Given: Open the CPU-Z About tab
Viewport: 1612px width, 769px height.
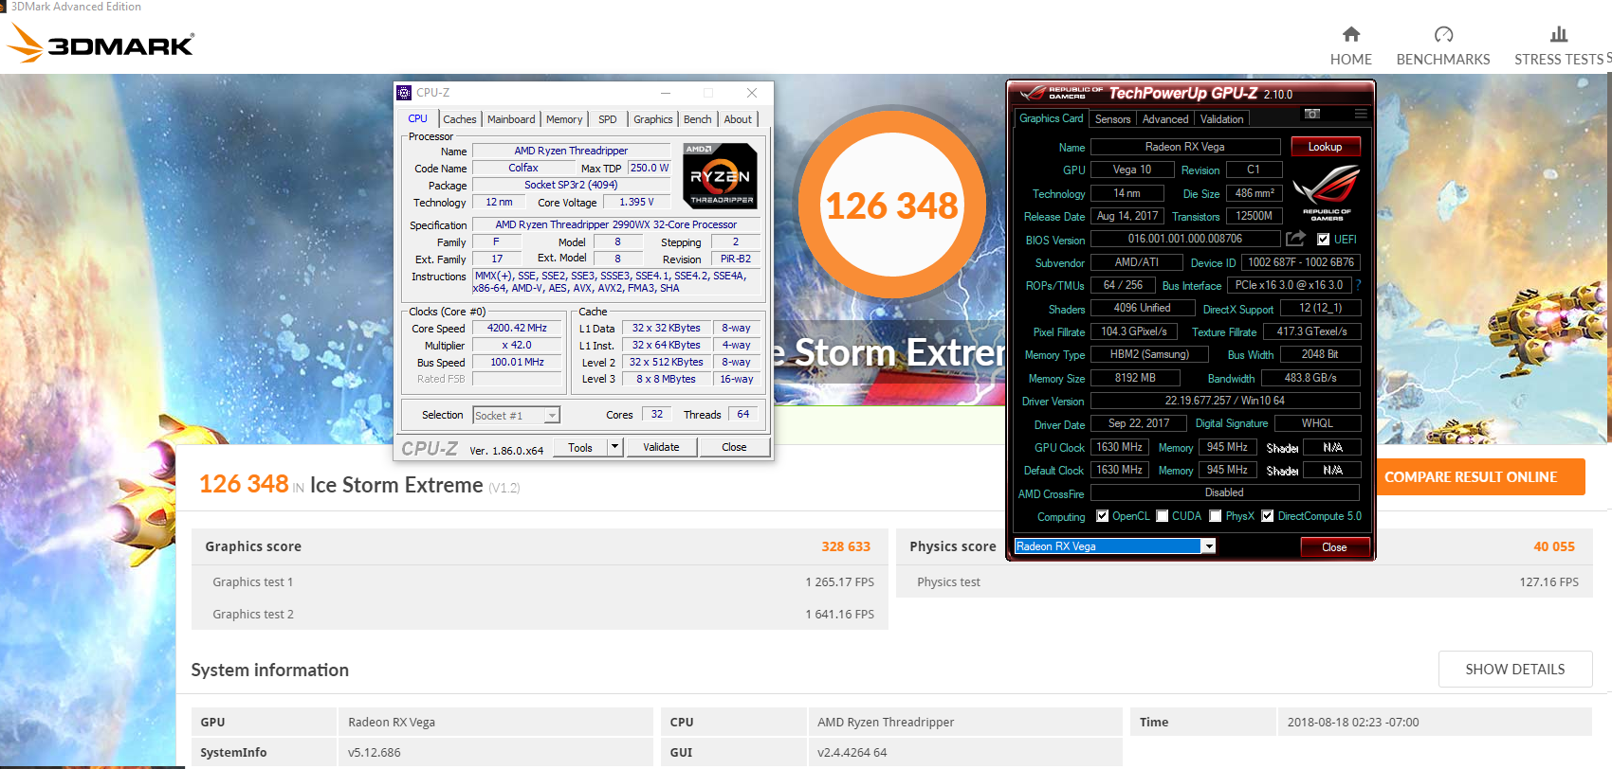Looking at the screenshot, I should tap(738, 119).
